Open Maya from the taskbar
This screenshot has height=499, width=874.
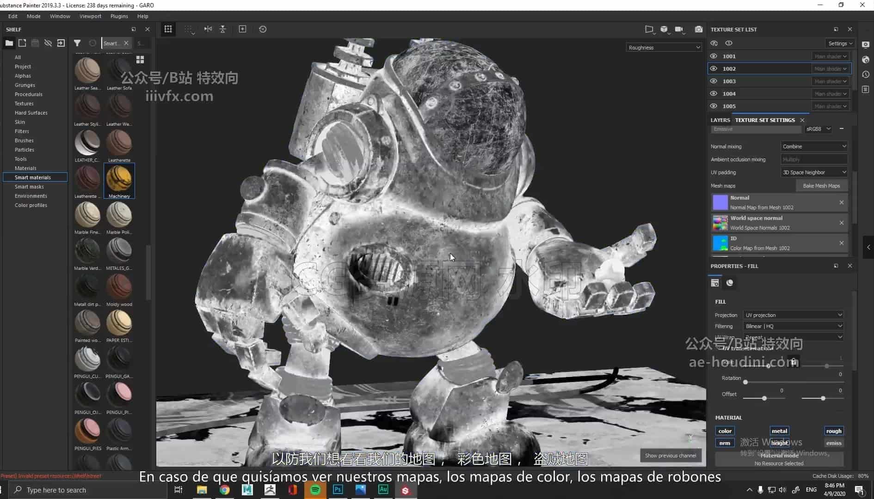pos(247,490)
